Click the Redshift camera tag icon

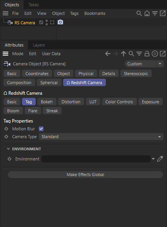click(x=60, y=22)
